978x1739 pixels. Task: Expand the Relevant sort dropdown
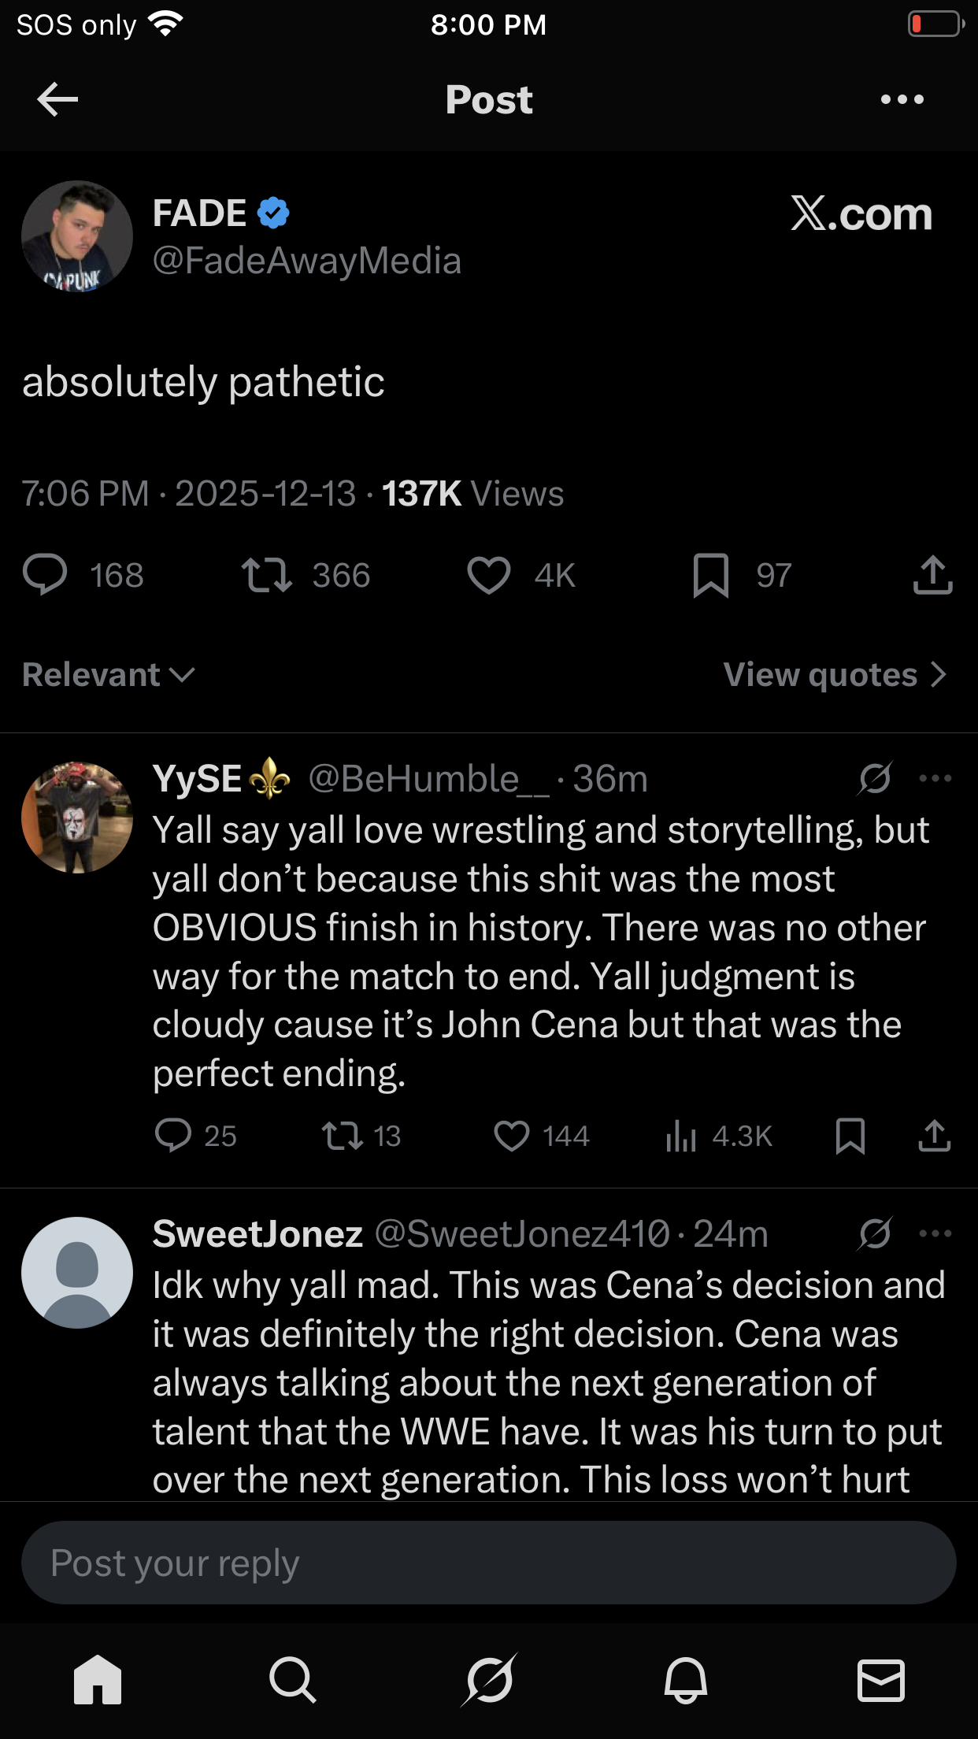point(109,675)
